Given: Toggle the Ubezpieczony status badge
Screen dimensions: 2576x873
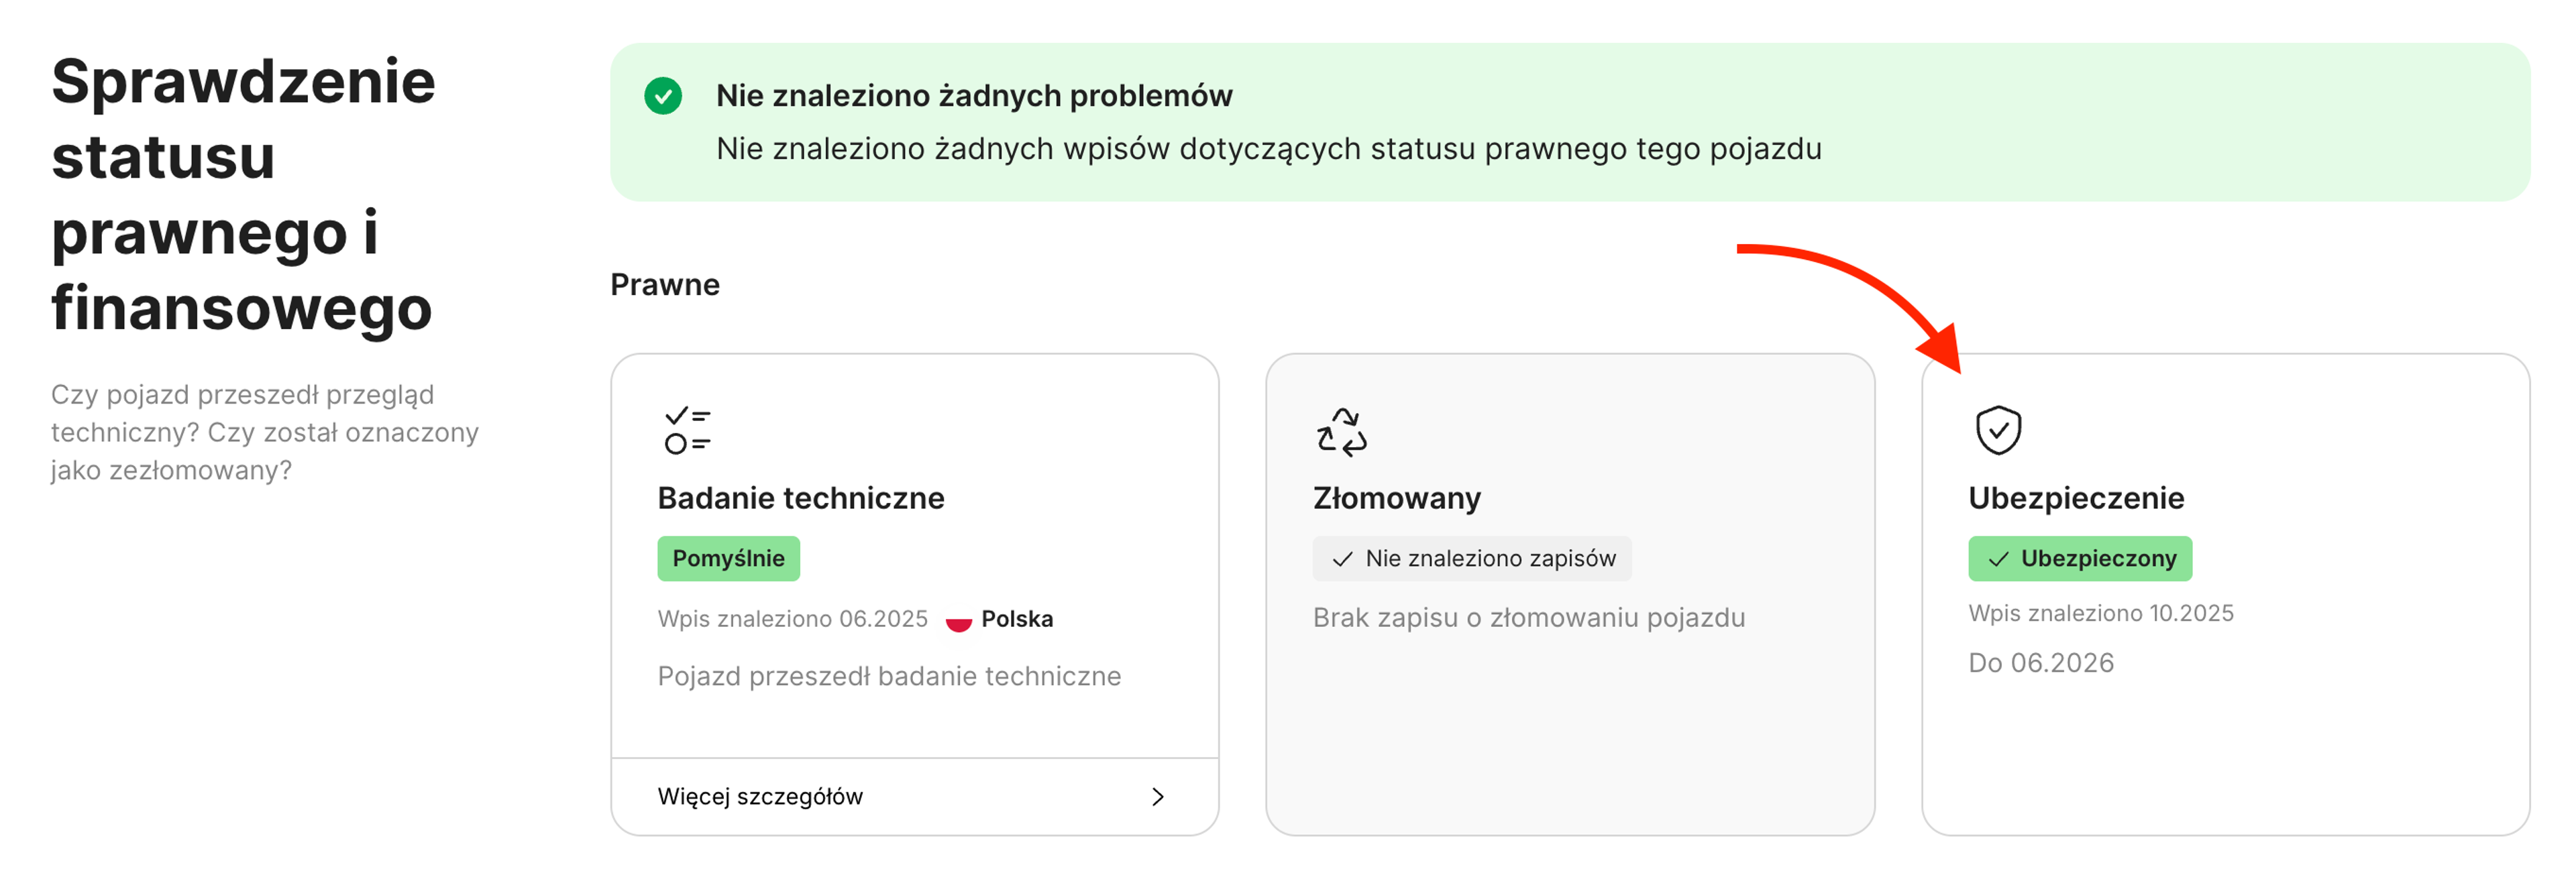Looking at the screenshot, I should coord(2080,559).
